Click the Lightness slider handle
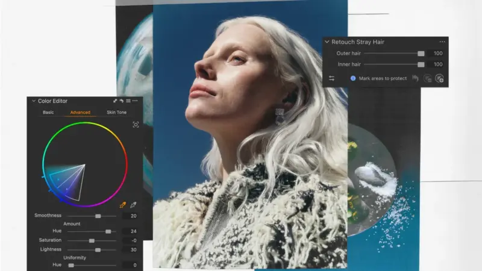Screen dimensions: 482x271 coord(98,250)
